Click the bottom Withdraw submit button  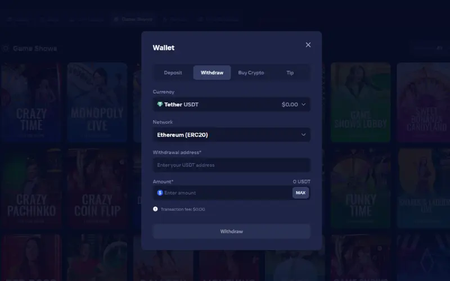pos(232,231)
